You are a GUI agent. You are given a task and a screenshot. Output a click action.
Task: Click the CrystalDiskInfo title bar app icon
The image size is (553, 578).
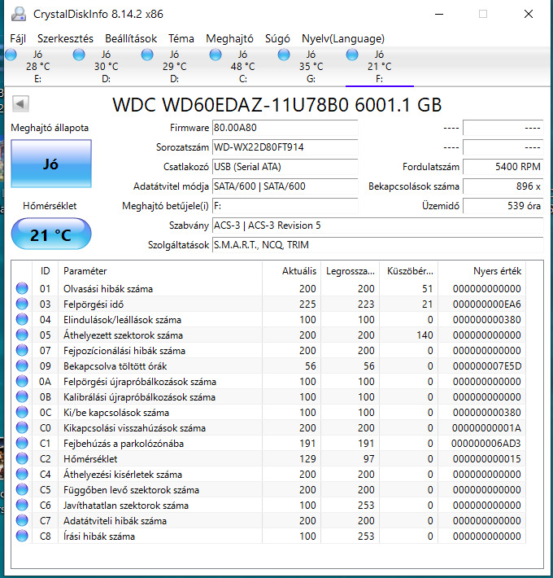point(19,14)
